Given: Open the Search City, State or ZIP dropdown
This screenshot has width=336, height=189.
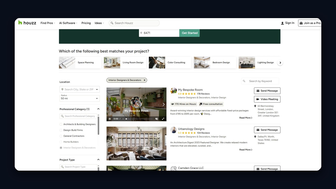Looking at the screenshot, I should click(x=97, y=90).
